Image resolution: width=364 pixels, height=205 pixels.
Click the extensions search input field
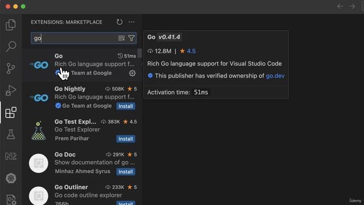pos(76,38)
